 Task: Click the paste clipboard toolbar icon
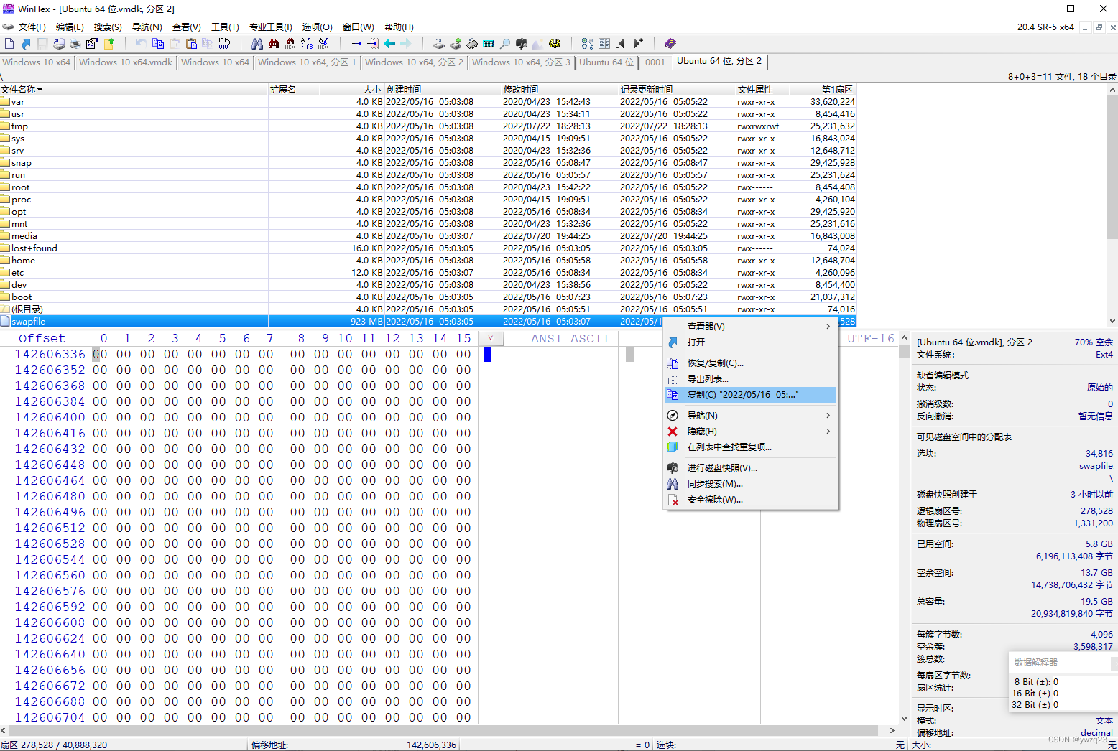(192, 43)
